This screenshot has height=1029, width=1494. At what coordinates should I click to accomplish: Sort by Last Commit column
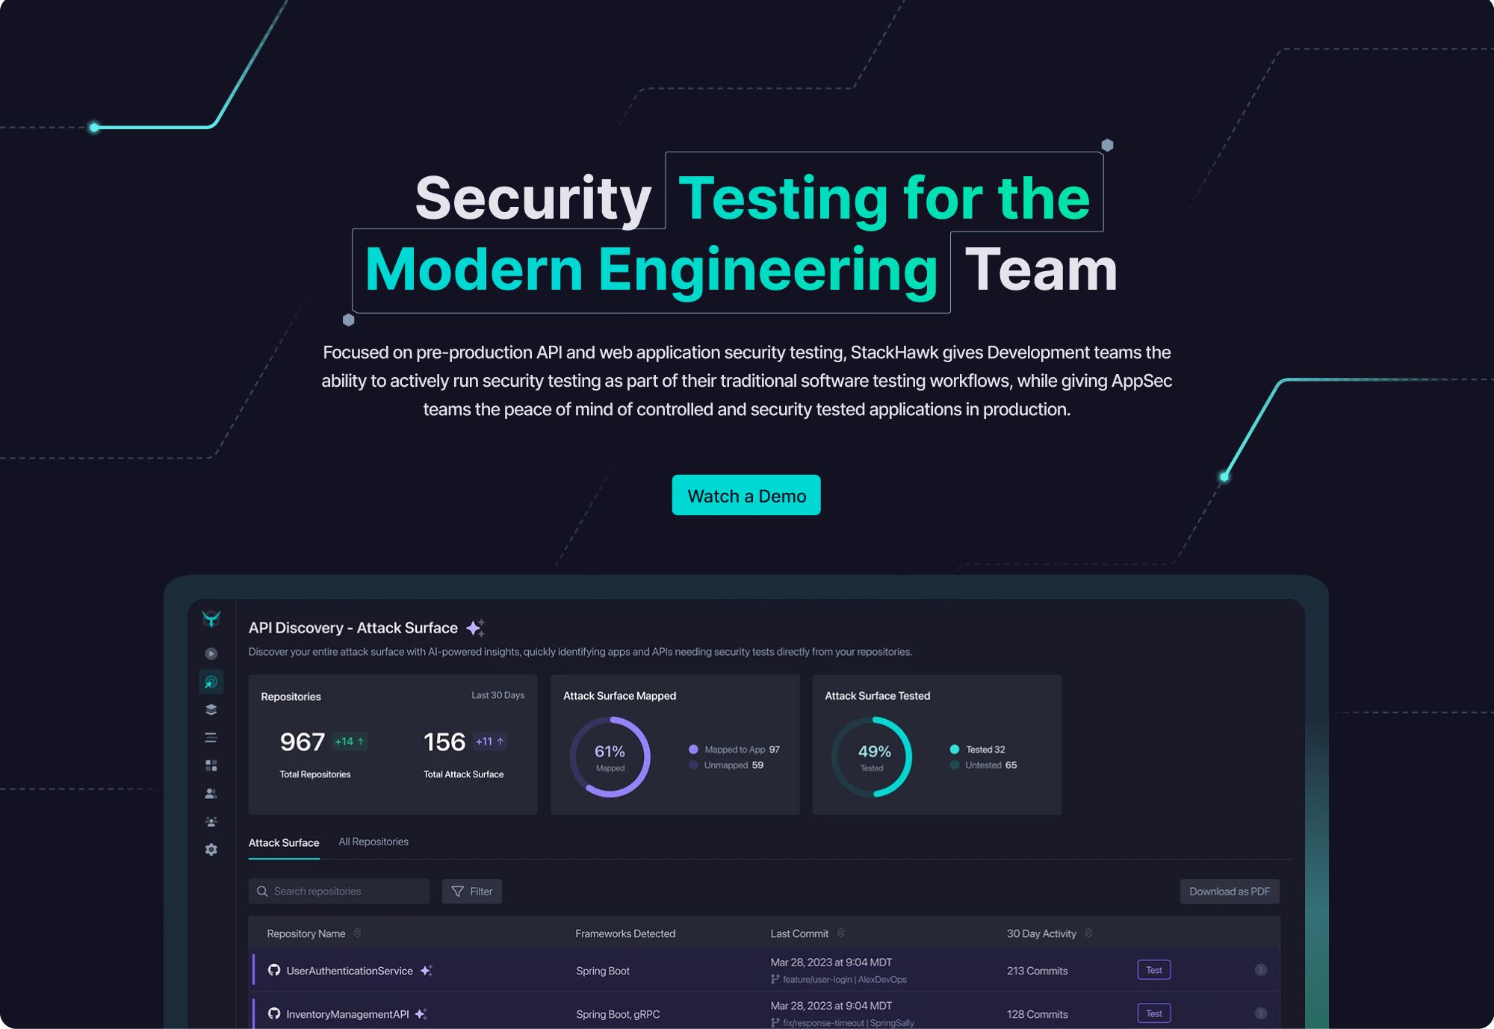[x=840, y=933]
